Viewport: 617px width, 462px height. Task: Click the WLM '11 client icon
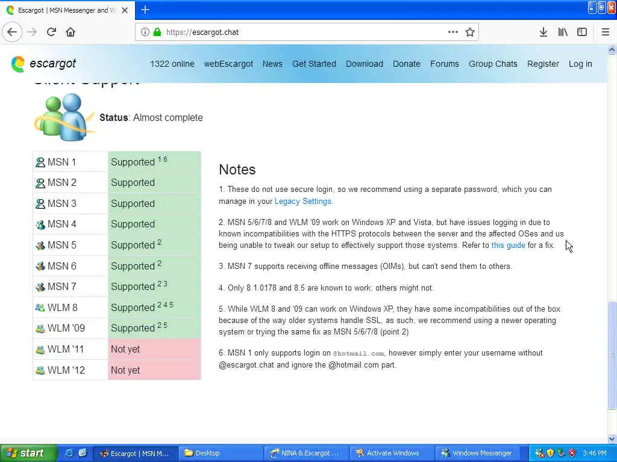(40, 350)
